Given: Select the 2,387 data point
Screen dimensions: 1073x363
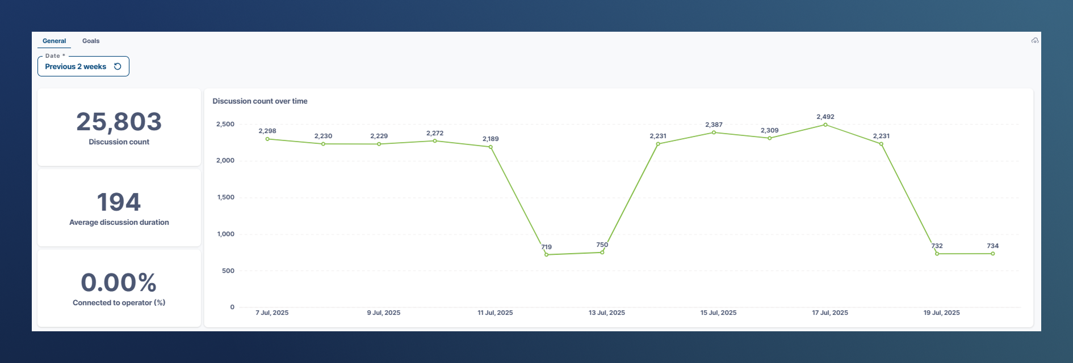Looking at the screenshot, I should point(714,133).
